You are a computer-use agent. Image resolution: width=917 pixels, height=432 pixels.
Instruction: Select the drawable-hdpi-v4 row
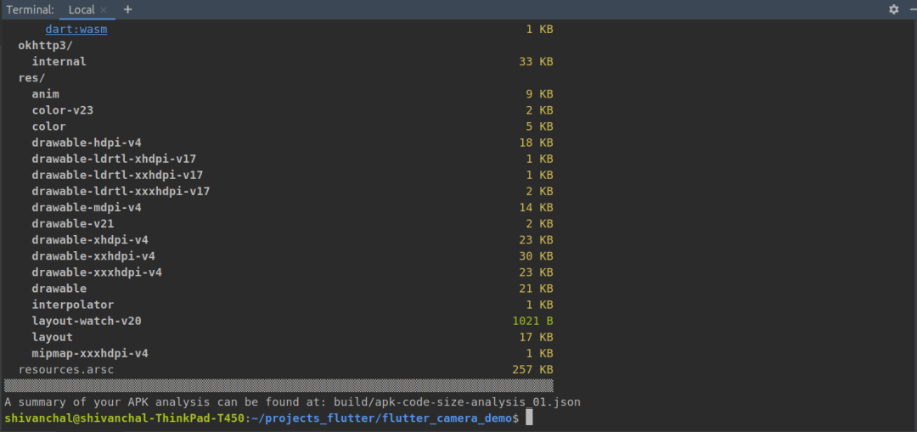[292, 143]
